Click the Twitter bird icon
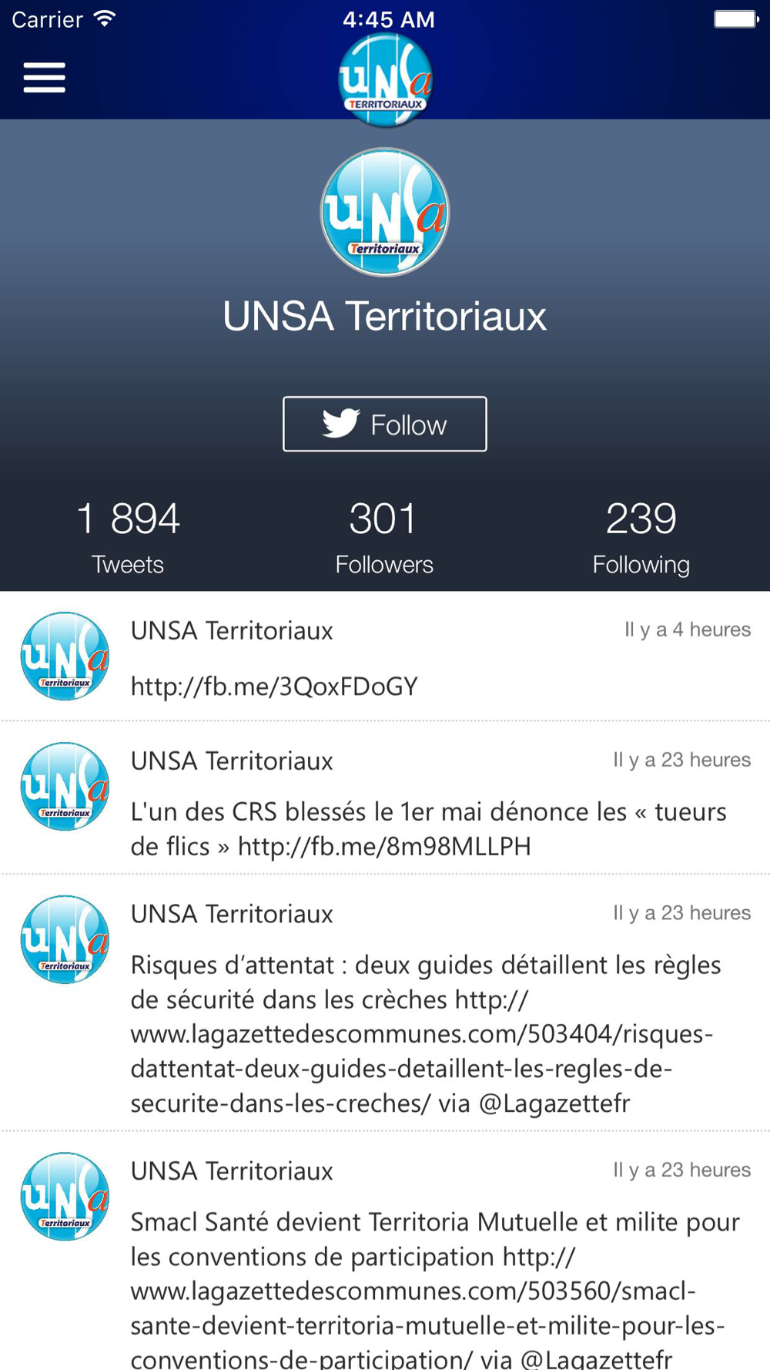Screen dimensions: 770x1370 click(341, 423)
